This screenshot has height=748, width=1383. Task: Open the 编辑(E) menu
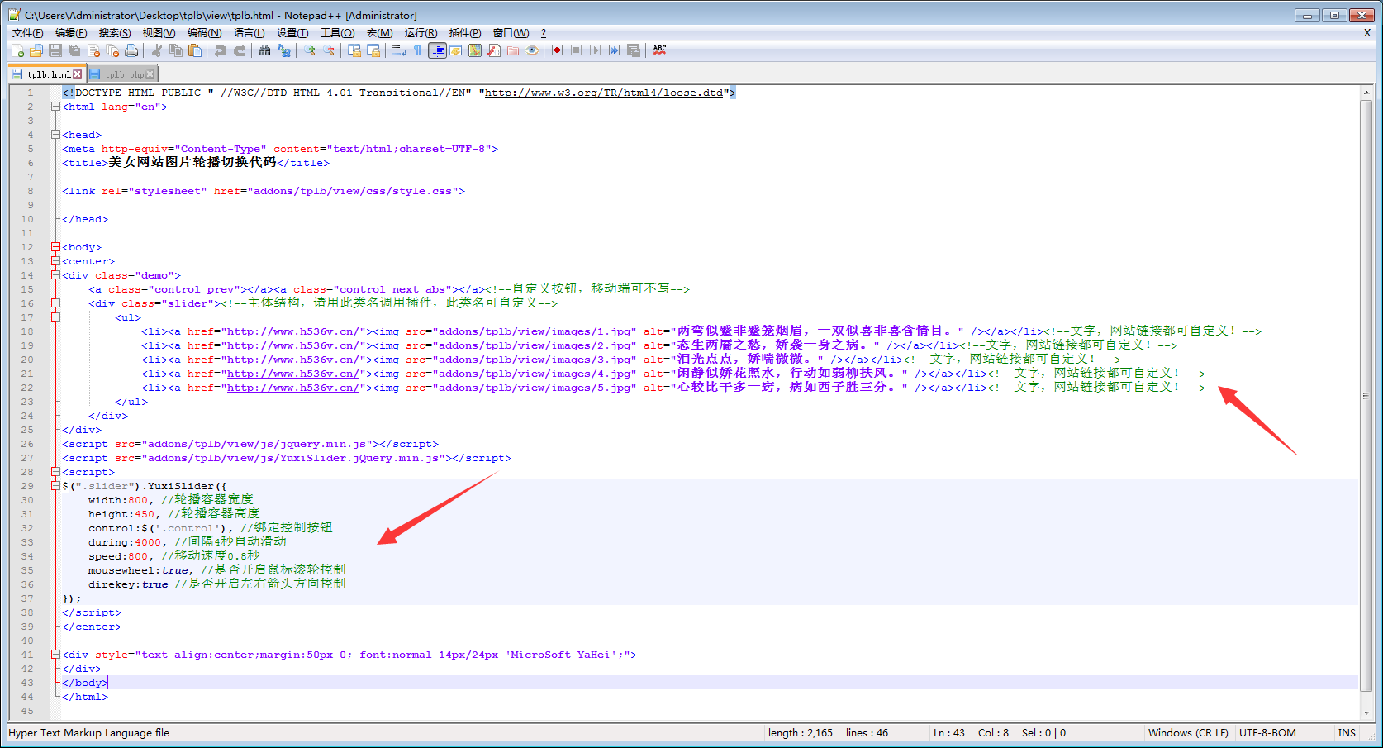coord(71,33)
